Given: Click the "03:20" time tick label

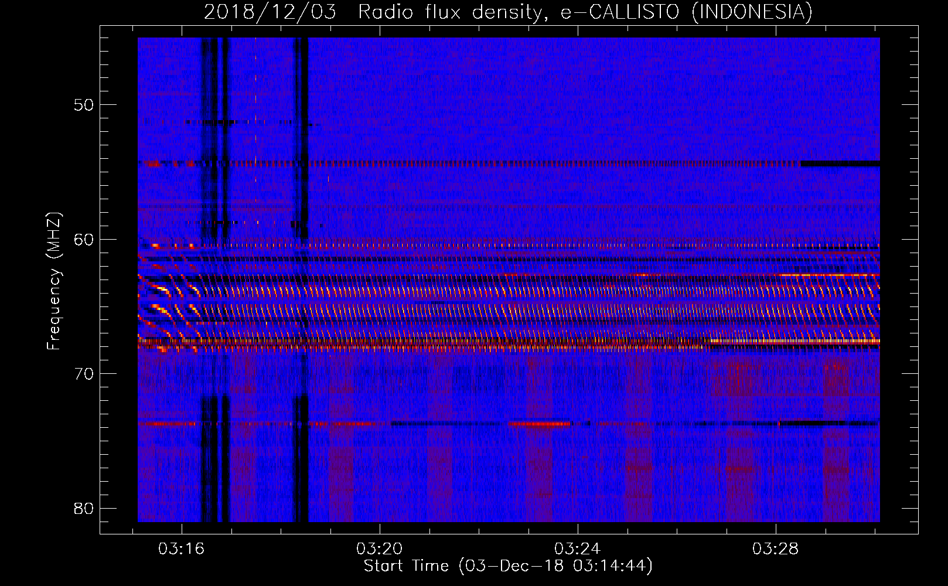Looking at the screenshot, I should tap(380, 549).
